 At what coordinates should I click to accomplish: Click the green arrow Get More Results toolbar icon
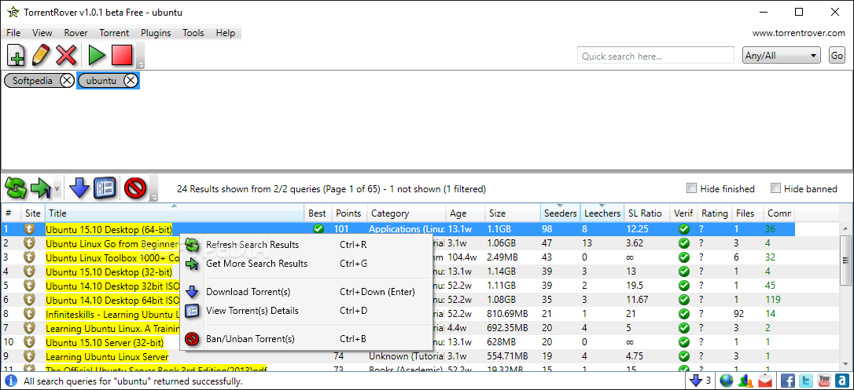coord(41,188)
